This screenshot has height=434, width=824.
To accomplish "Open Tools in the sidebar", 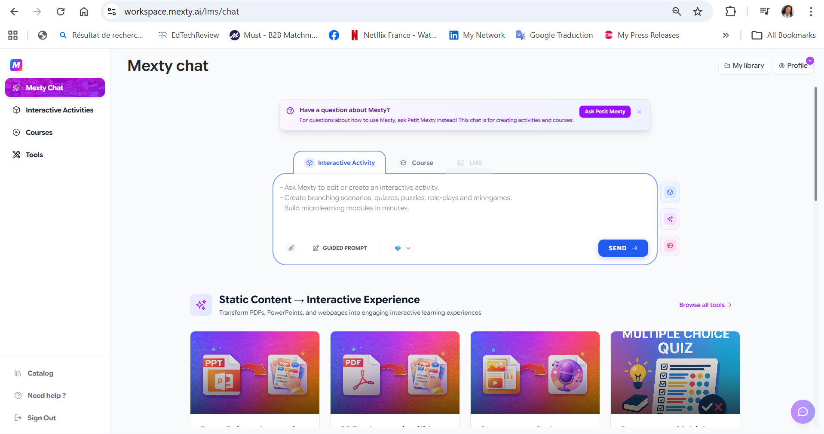I will (x=34, y=155).
